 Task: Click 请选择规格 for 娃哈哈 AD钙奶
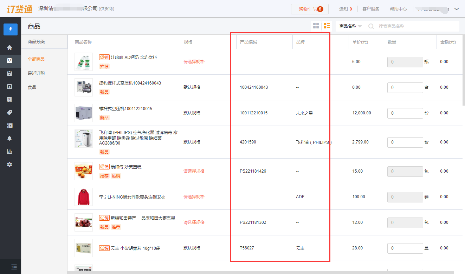click(194, 62)
